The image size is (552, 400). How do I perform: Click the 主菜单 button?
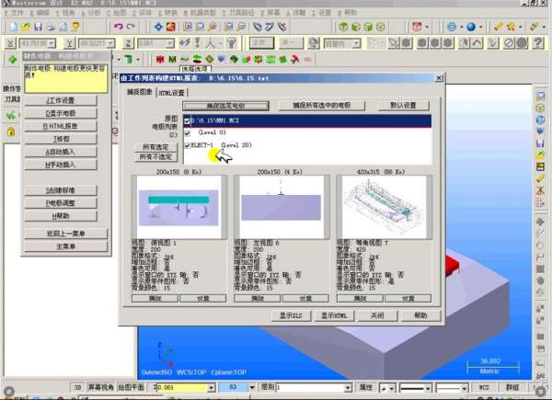pos(66,246)
